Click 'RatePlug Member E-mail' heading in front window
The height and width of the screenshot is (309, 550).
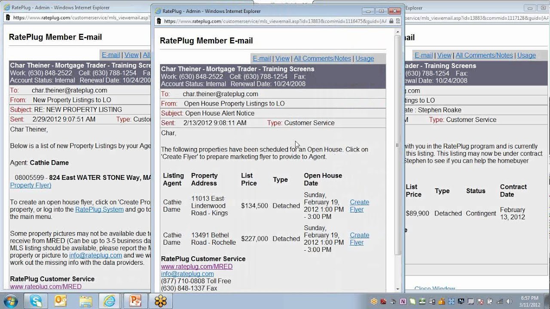click(206, 41)
